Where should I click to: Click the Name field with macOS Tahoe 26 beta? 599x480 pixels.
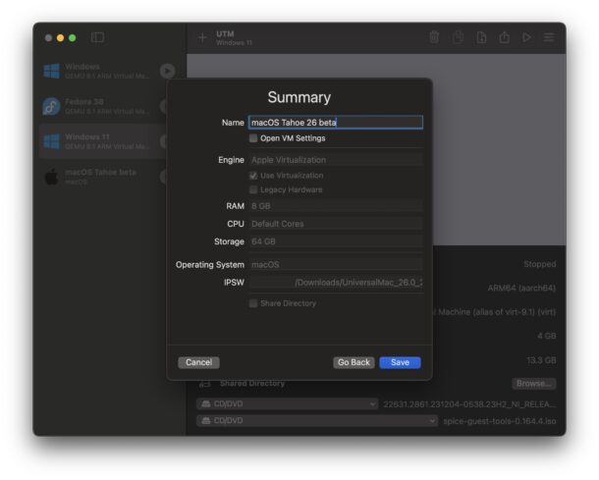(x=336, y=122)
